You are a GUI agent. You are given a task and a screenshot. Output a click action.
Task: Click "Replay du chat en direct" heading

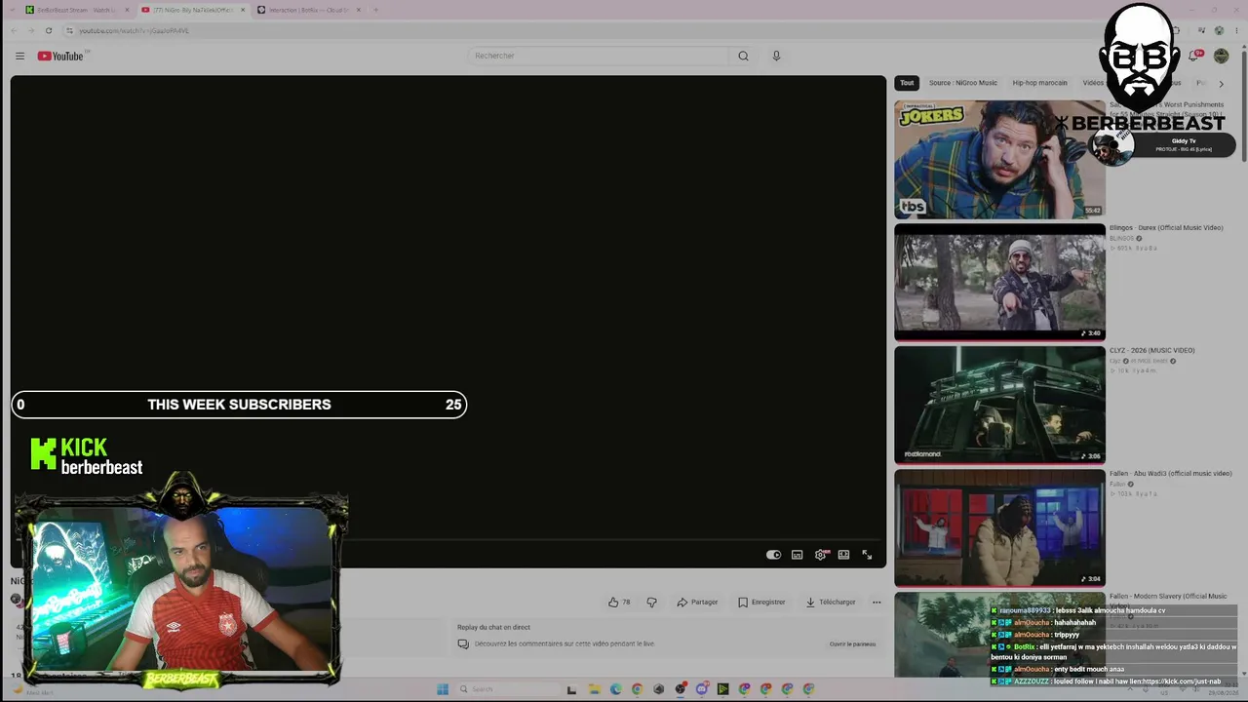[493, 627]
